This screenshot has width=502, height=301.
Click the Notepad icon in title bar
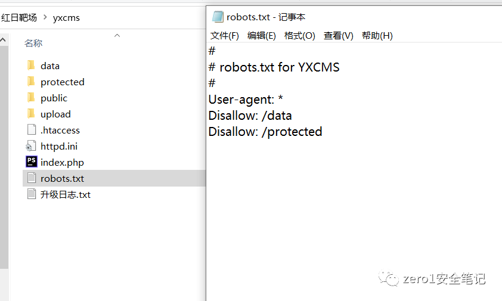(x=218, y=17)
